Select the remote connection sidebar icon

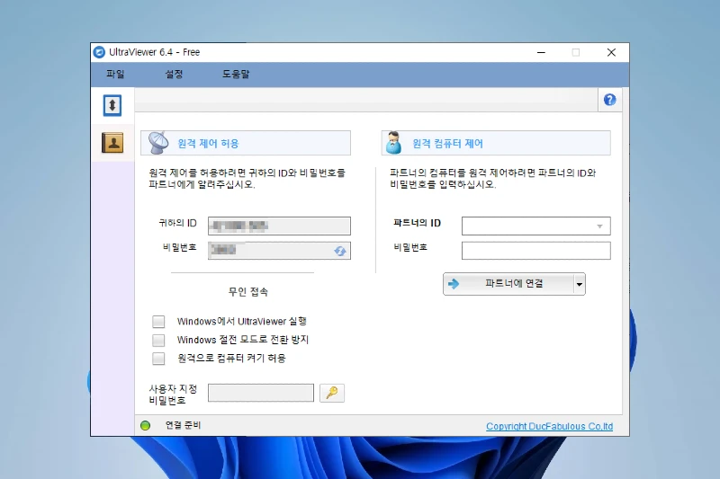112,105
